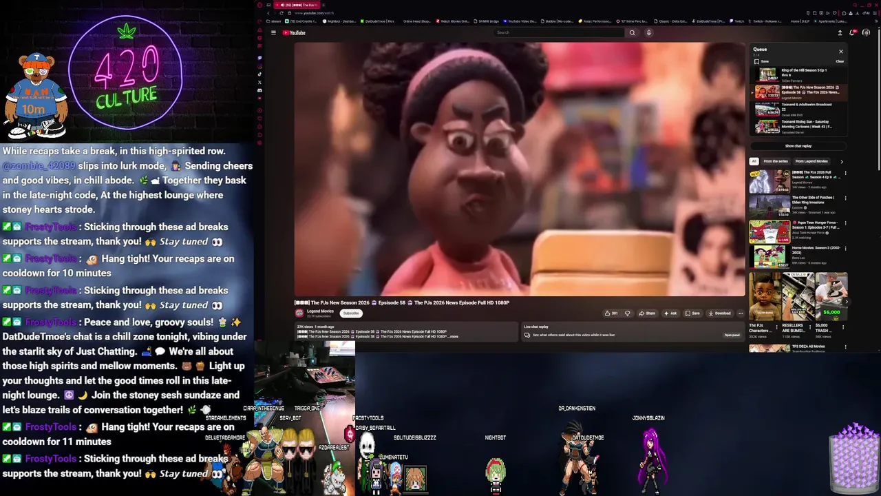Open YouTube Video Downloader bookmark
The width and height of the screenshot is (881, 496).
click(x=520, y=21)
